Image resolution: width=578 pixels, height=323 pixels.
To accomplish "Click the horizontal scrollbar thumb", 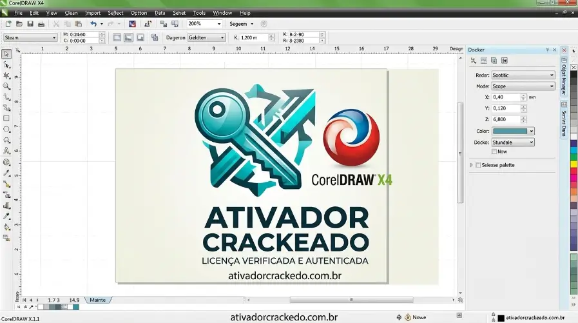I will coord(351,300).
